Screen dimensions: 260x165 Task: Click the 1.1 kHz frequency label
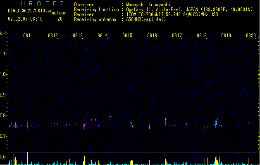coord(3,54)
